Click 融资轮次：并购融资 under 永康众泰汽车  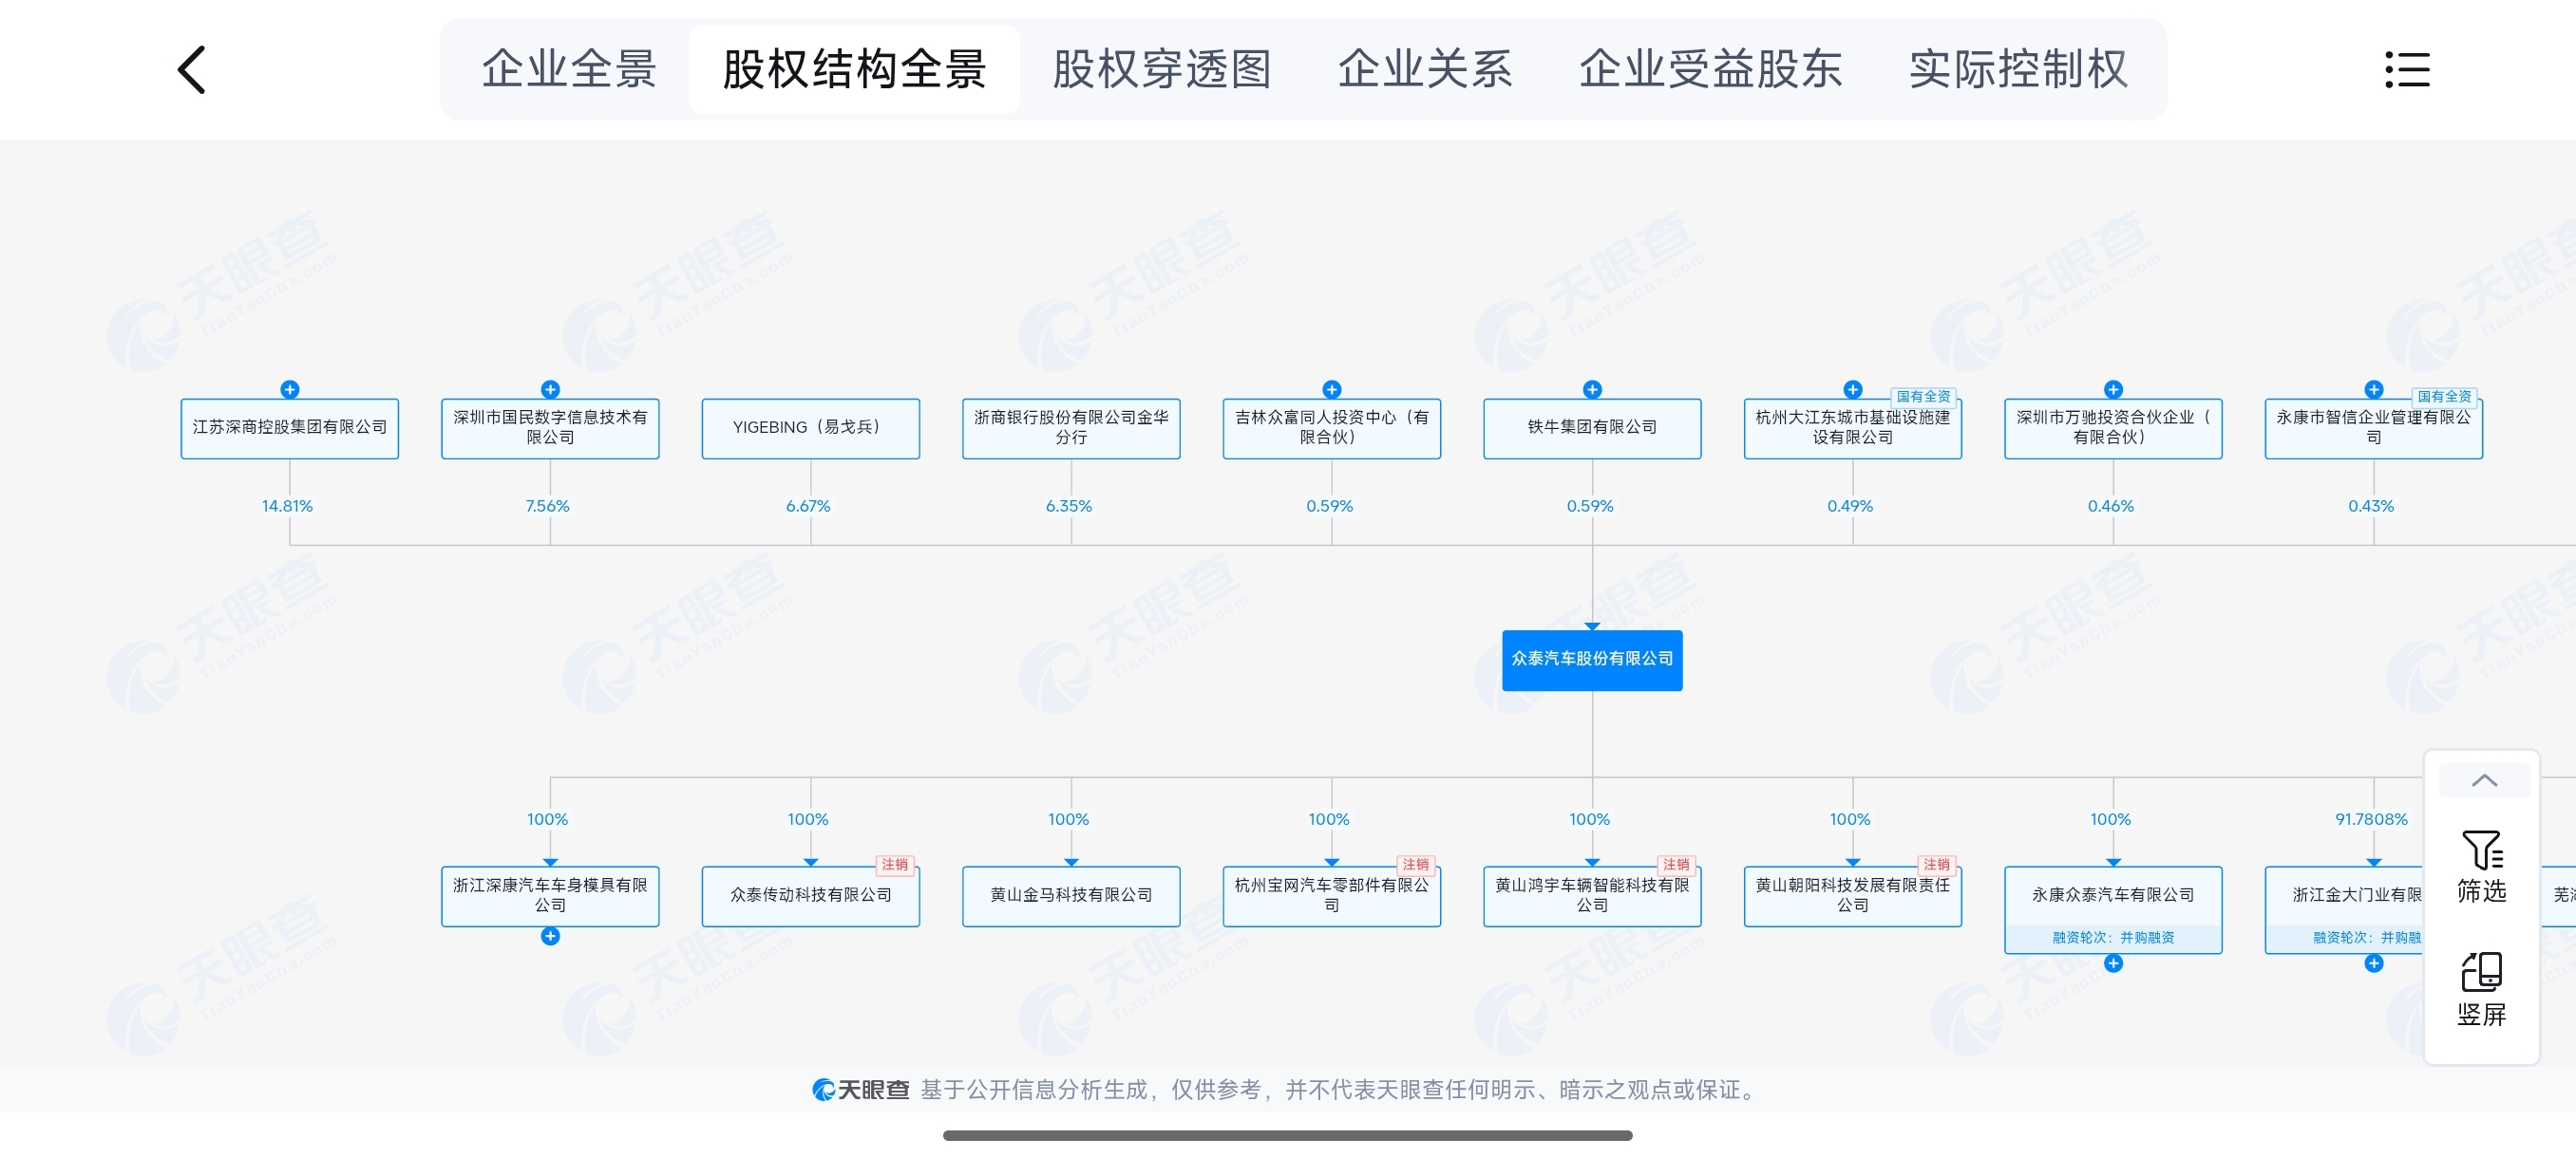coord(2113,938)
